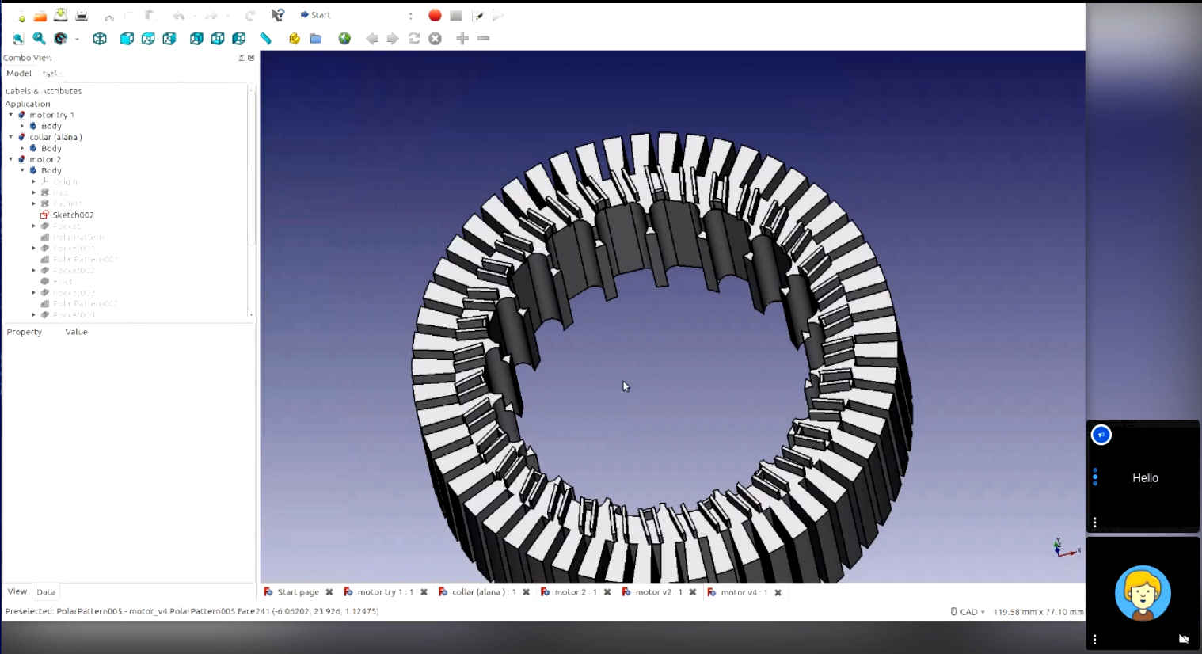1202x654 pixels.
Task: Switch to the motor v2 : 1 tab
Action: [659, 592]
